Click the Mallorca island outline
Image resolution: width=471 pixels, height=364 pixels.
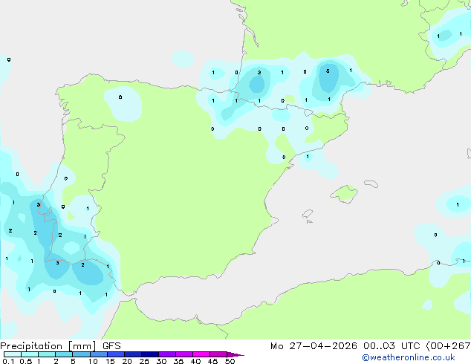click(x=344, y=195)
